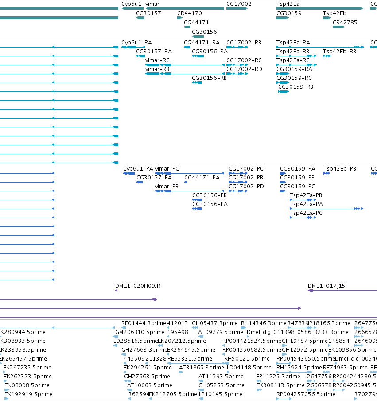Click the CG44171-RA transcript label
Image resolution: width=377 pixels, height=401 pixels.
pyautogui.click(x=202, y=43)
